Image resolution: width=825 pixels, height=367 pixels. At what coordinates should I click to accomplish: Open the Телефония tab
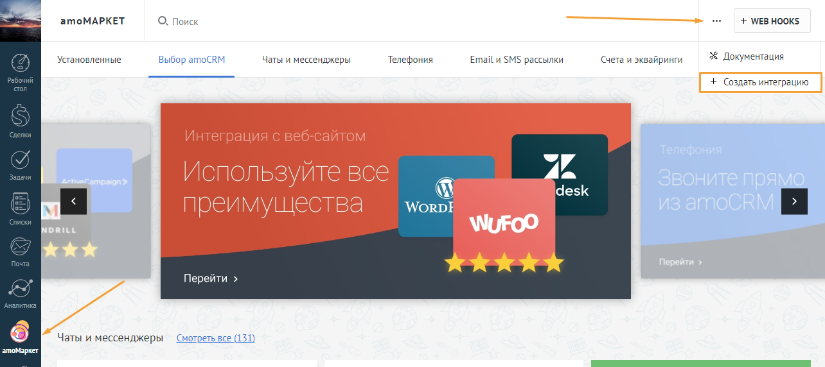point(411,60)
